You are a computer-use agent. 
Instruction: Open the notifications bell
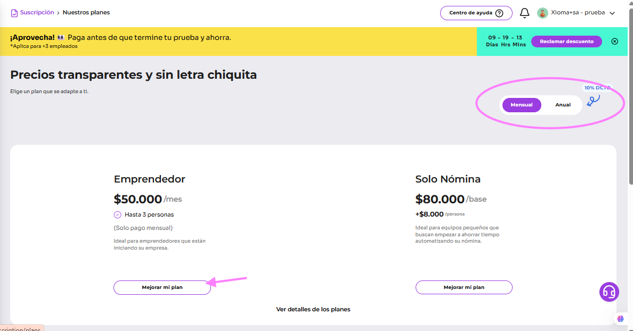[x=524, y=13]
